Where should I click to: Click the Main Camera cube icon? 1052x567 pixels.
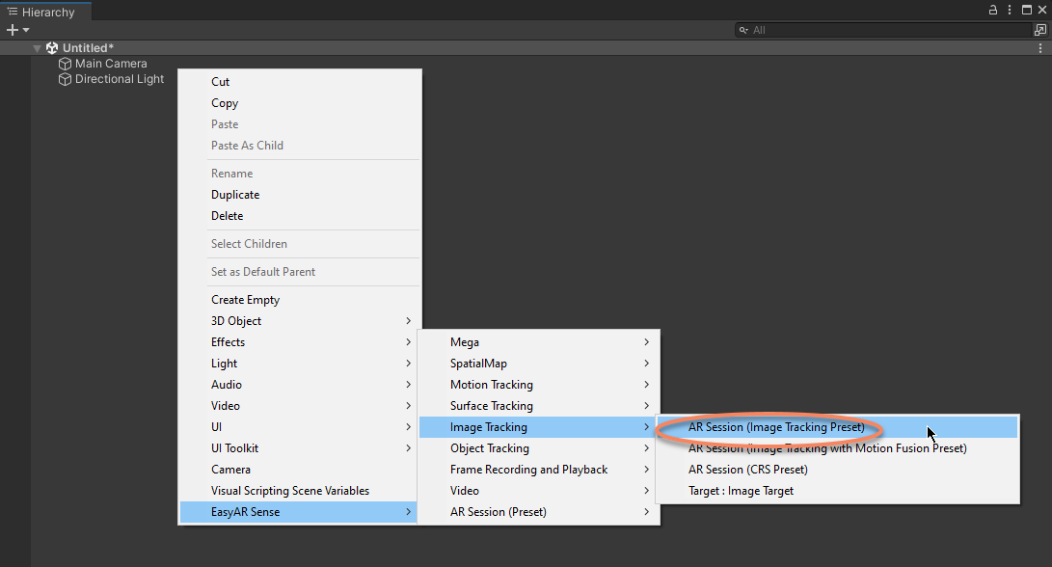(66, 64)
